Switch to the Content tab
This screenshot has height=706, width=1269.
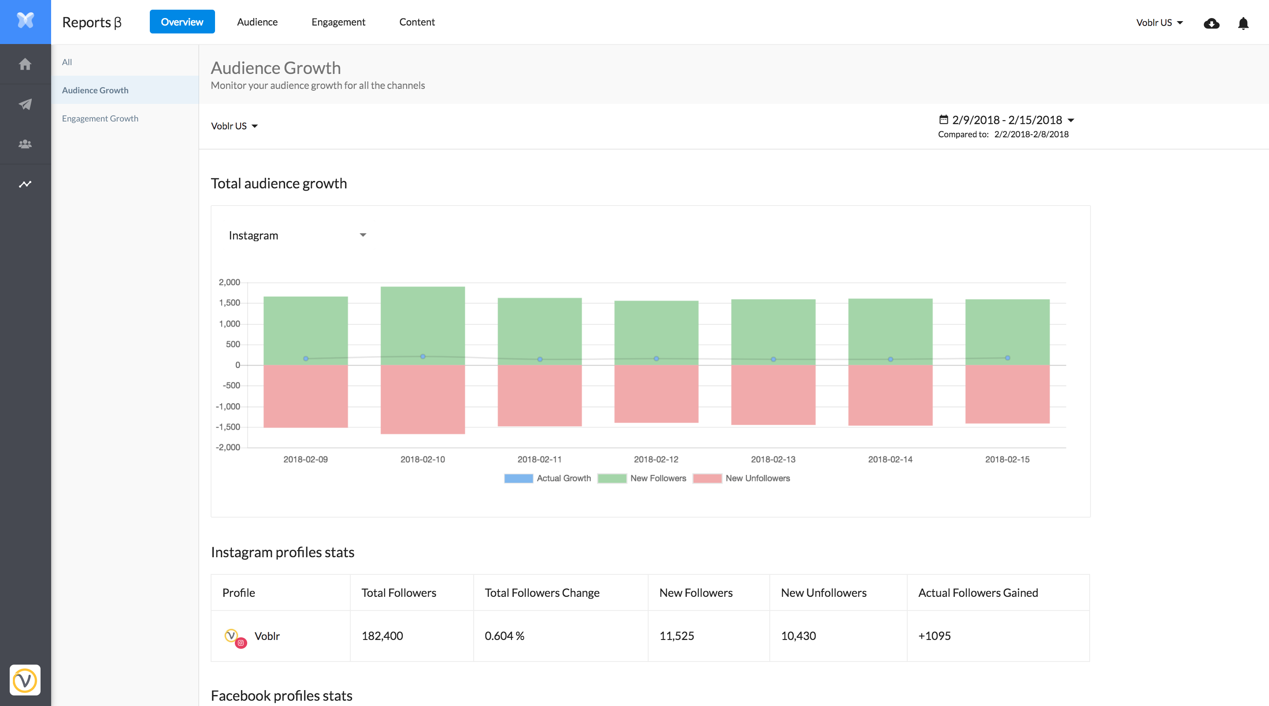(417, 22)
